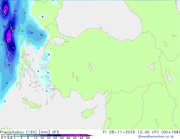Viewport: 180px width, 139px height.
Task: Select the 0.5–1 mm legend swatch
Action: coord(11,135)
